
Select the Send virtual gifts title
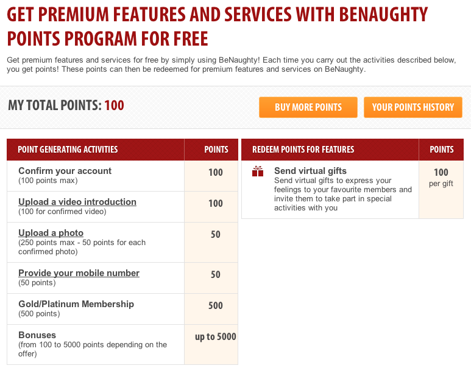310,171
